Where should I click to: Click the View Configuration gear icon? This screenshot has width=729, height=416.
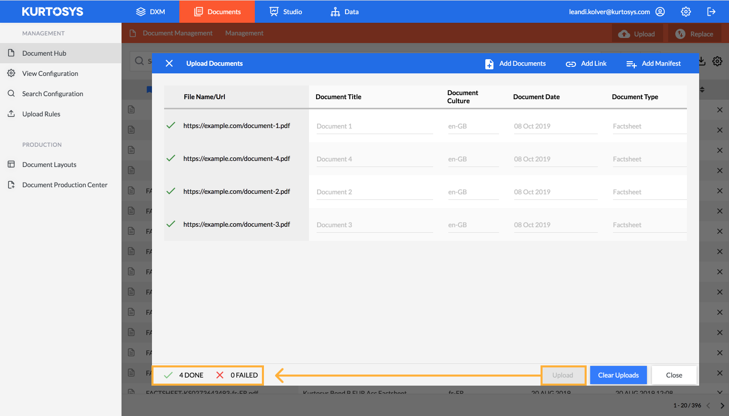click(x=11, y=73)
